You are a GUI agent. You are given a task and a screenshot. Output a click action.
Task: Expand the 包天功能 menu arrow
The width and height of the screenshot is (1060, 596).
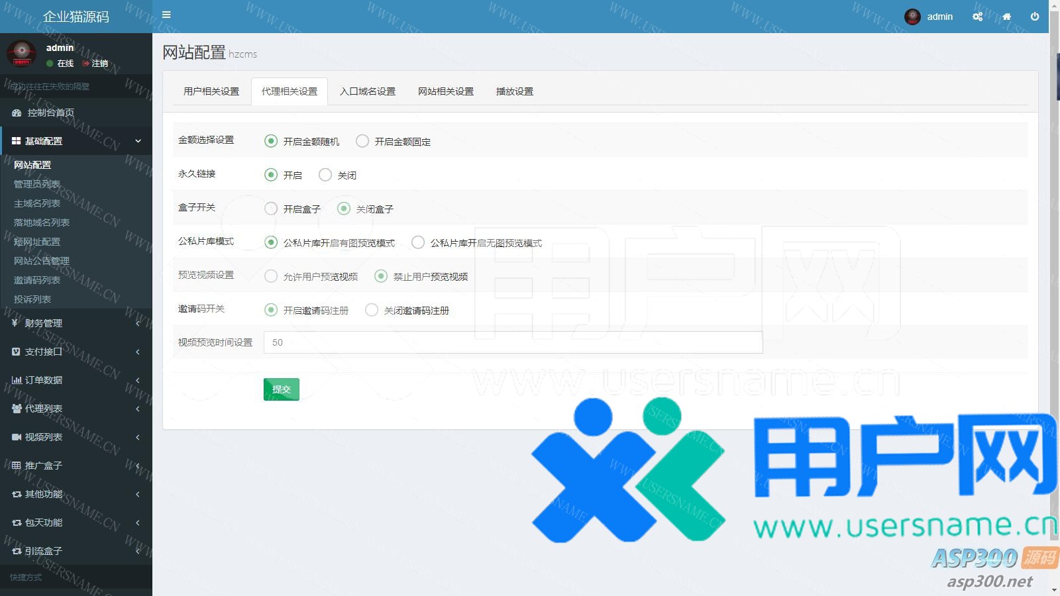point(138,522)
